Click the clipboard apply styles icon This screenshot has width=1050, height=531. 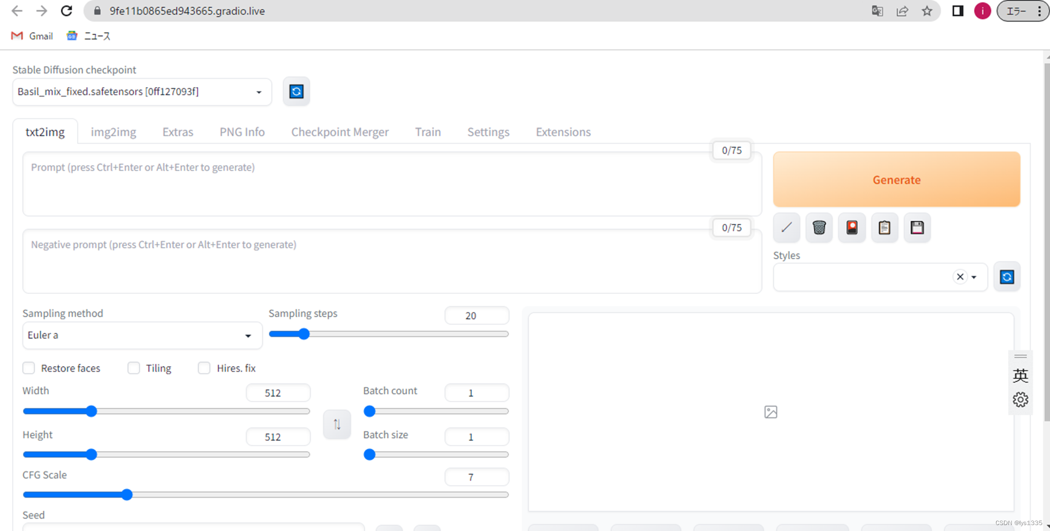click(x=884, y=228)
